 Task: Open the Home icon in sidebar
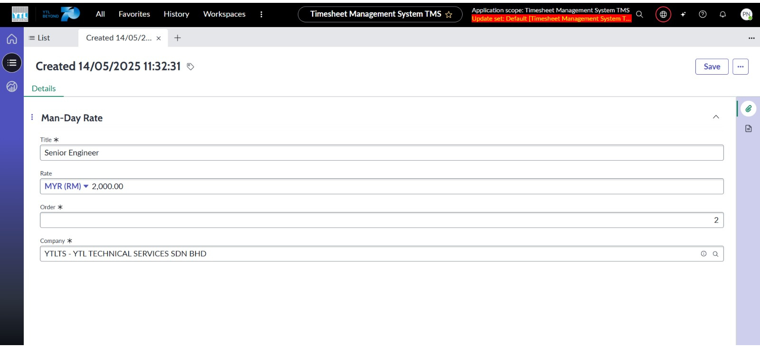(x=12, y=39)
